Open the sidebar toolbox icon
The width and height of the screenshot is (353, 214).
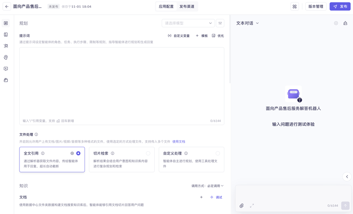(x=6, y=80)
